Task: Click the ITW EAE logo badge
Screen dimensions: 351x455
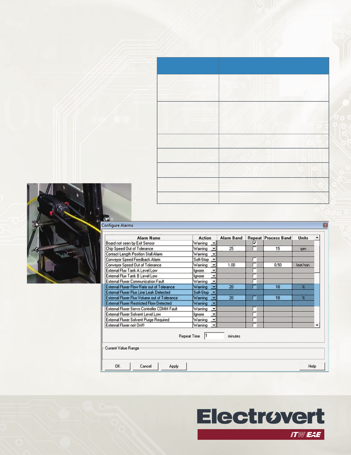Action: point(306,435)
